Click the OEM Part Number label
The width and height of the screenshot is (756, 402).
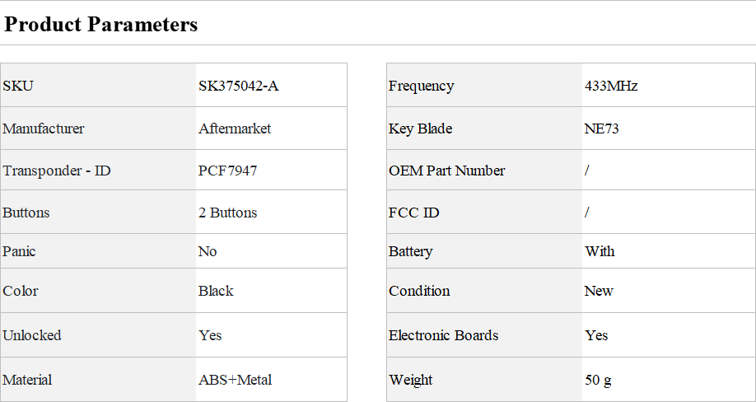point(447,171)
